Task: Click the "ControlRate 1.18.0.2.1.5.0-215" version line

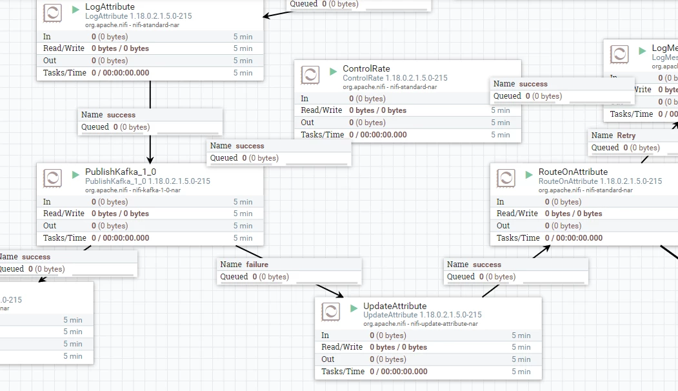Action: point(395,78)
